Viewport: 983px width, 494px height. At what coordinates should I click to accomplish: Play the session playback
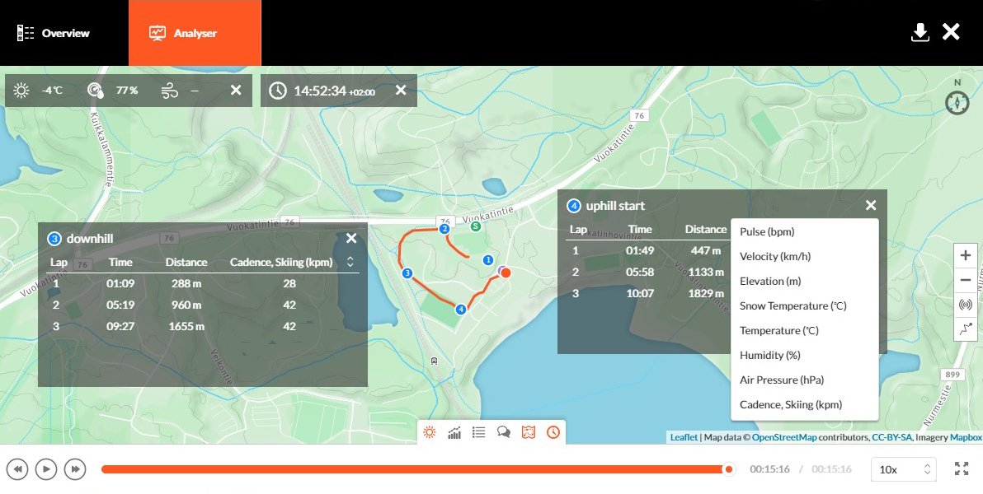tap(46, 469)
